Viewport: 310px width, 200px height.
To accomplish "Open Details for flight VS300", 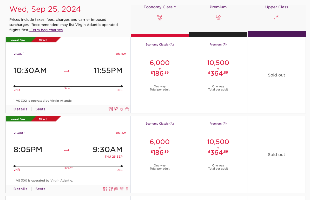I will tap(20, 189).
